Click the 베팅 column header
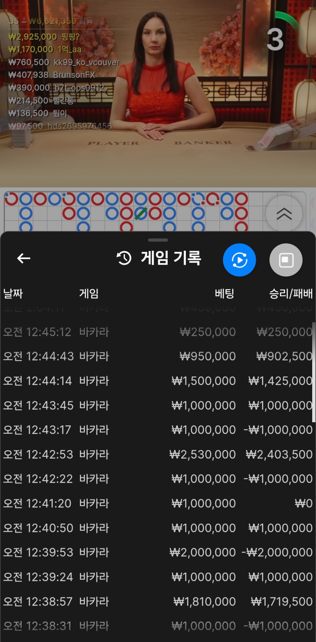Viewport: 316px width, 642px height. (224, 293)
